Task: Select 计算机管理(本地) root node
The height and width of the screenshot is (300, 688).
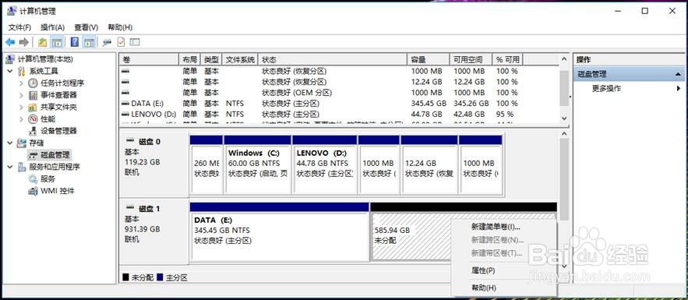Action: (x=45, y=59)
